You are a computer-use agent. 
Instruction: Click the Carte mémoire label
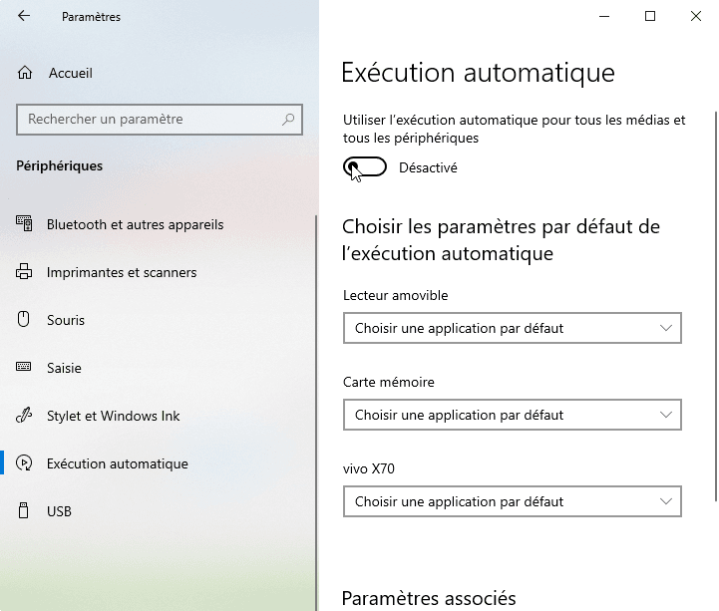pos(388,382)
